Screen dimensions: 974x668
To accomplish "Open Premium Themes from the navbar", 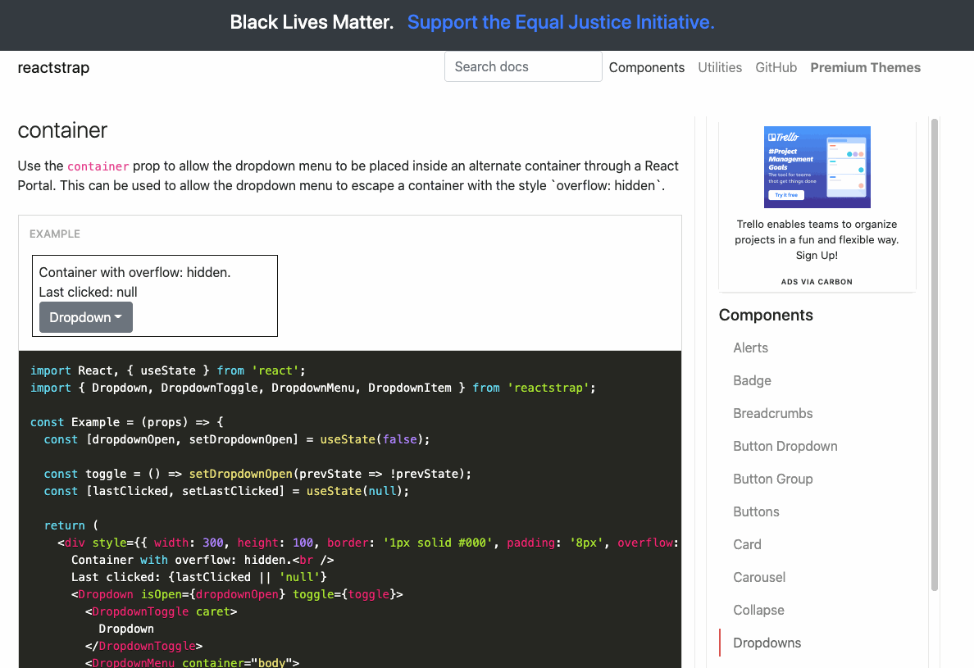I will [865, 67].
